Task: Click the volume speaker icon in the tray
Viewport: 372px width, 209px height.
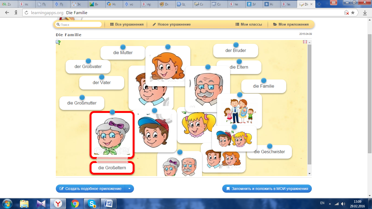Action: tap(343, 204)
